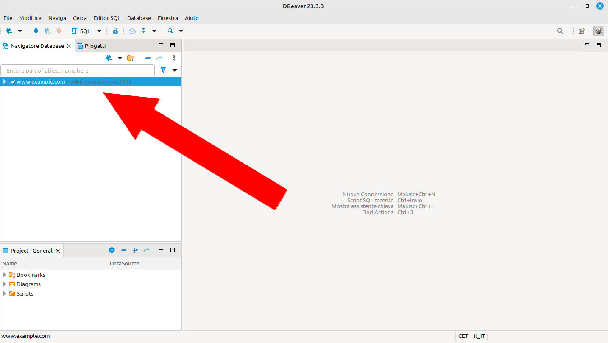Open the dropdown arrow next to SQL button

pos(99,31)
